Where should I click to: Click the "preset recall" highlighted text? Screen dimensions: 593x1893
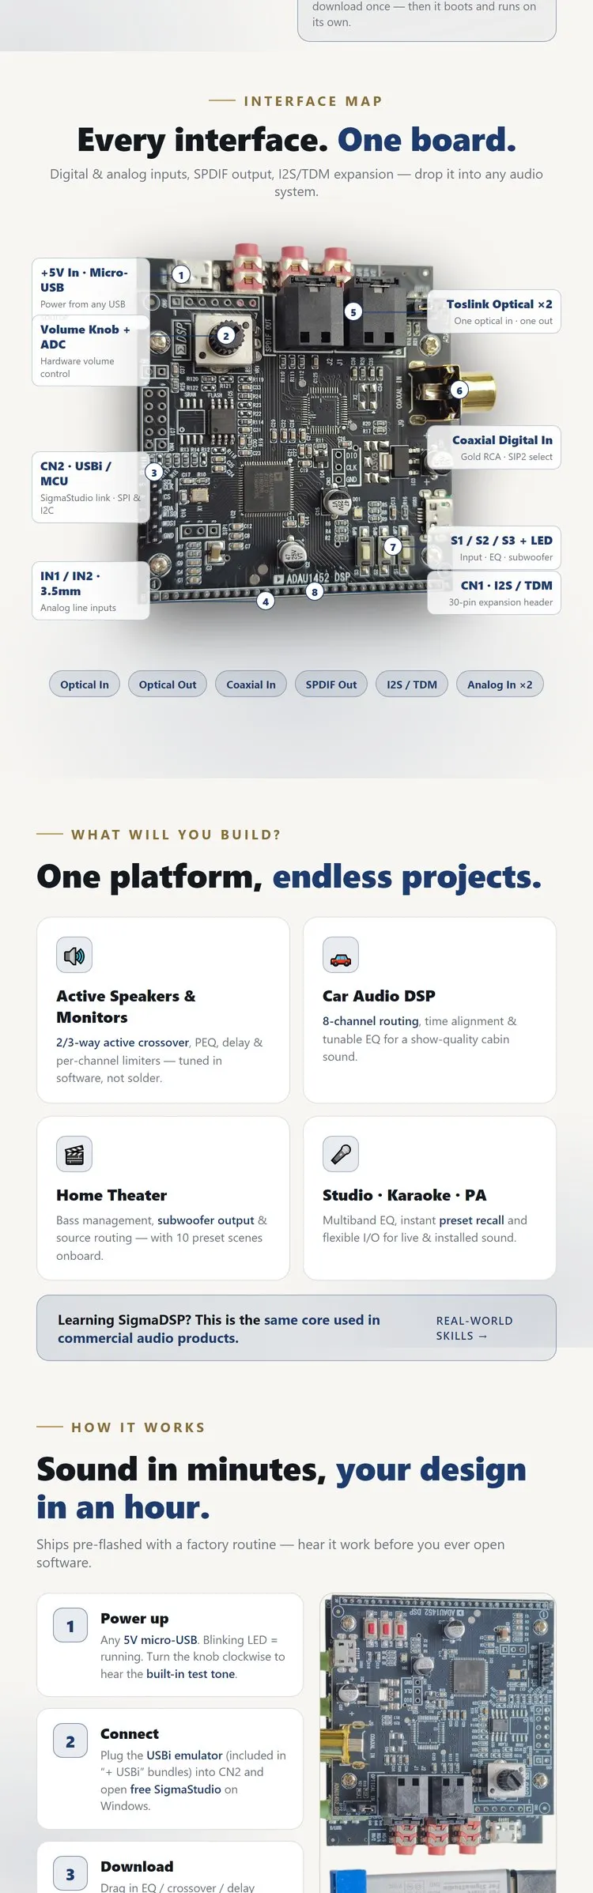pos(471,1220)
